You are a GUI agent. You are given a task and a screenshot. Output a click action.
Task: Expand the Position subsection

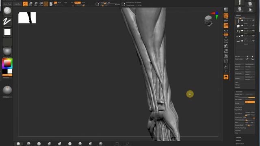coord(238,131)
